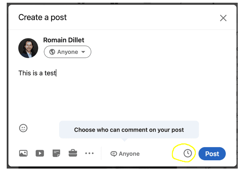Click the speech bubble comment icon
This screenshot has height=171, width=245.
coord(114,154)
